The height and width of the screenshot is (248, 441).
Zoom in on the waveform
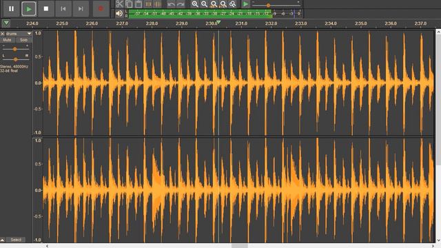[x=194, y=4]
